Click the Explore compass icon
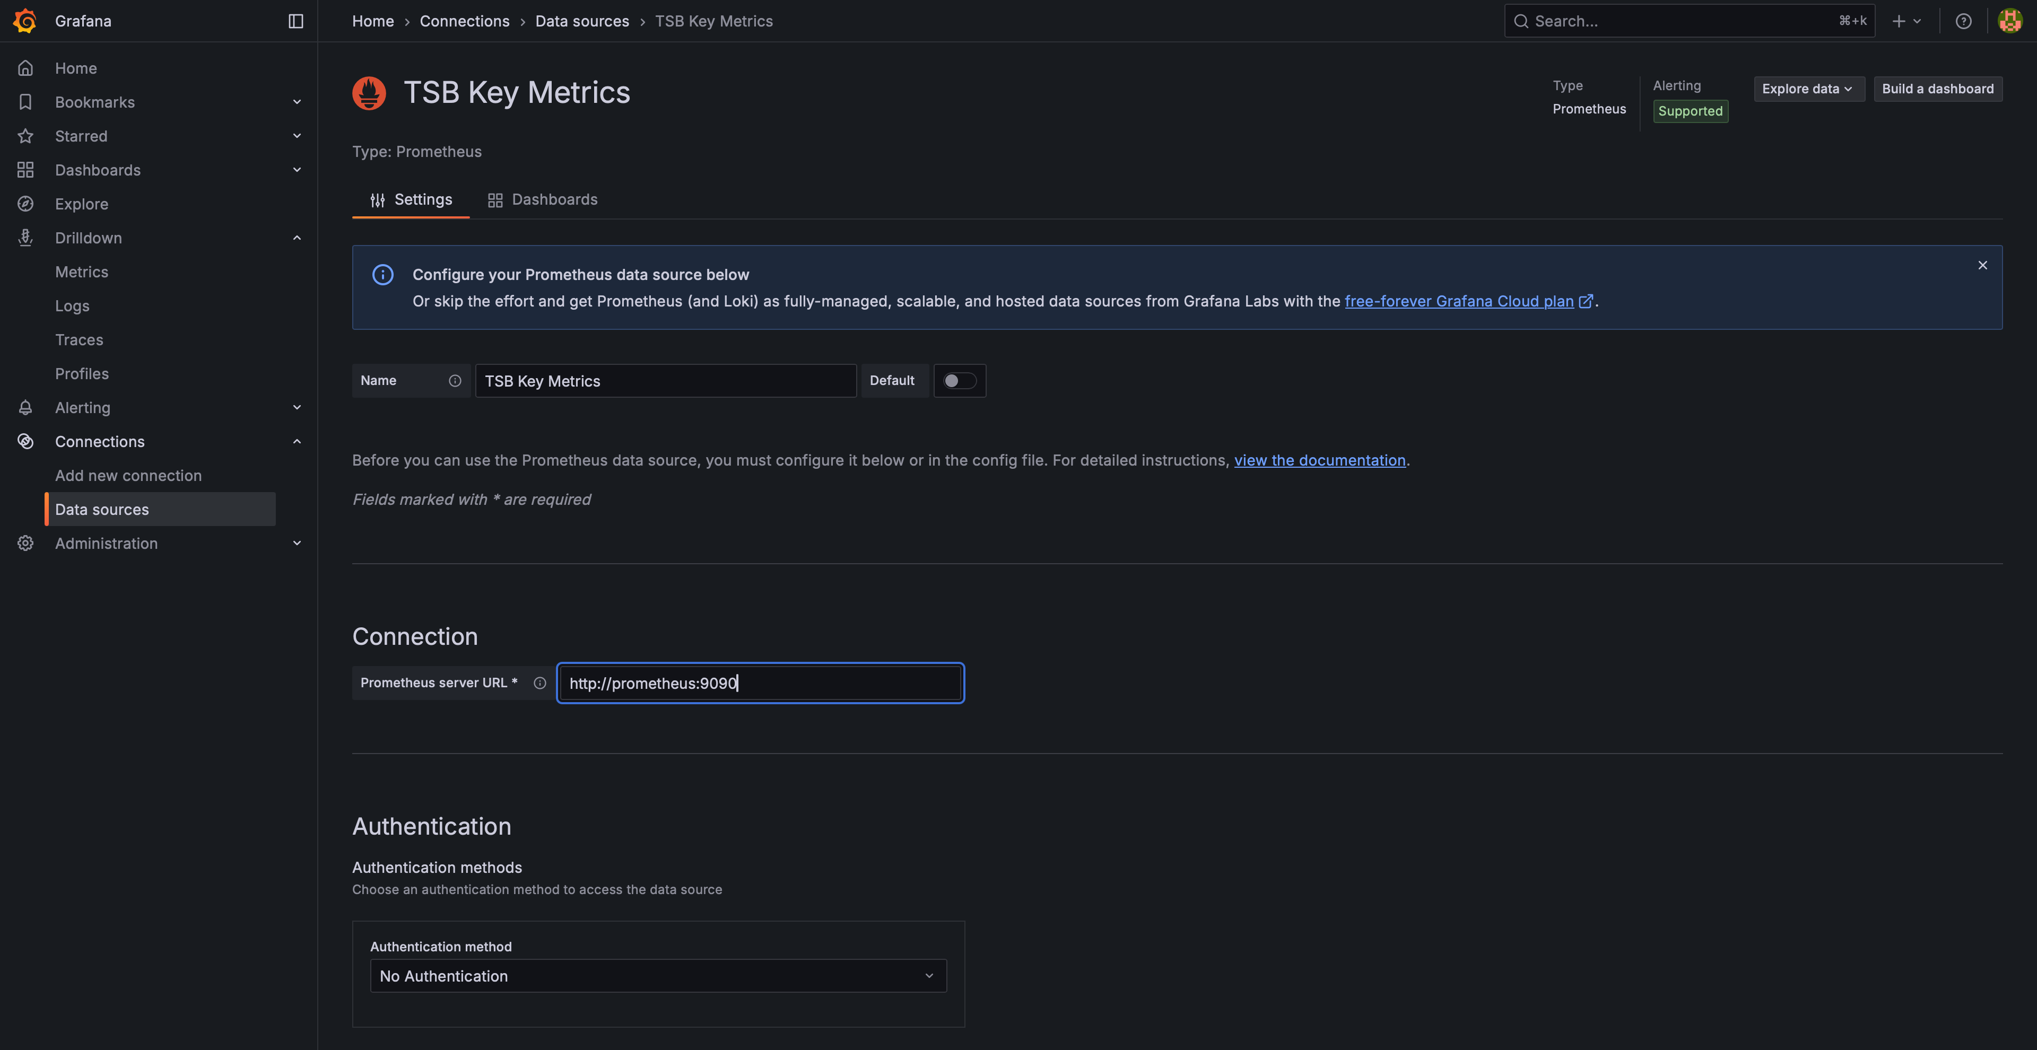 (25, 204)
